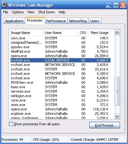The height and width of the screenshot is (144, 128).
Task: Sort by Image Name column header
Action: (x=26, y=33)
